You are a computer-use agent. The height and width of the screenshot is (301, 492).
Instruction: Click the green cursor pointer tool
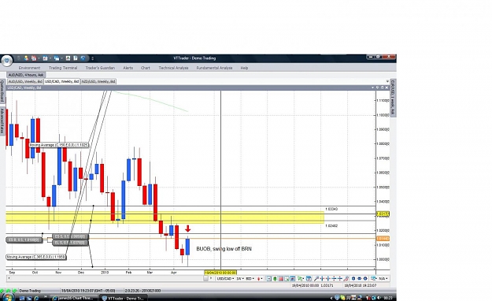[x=301, y=279]
